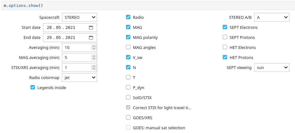Open the STEREO A/B dropdown
295x133 pixels.
pyautogui.click(x=271, y=18)
